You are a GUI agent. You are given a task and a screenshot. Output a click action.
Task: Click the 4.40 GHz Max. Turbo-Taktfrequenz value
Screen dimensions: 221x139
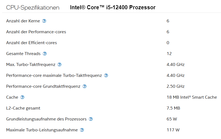[175, 64]
